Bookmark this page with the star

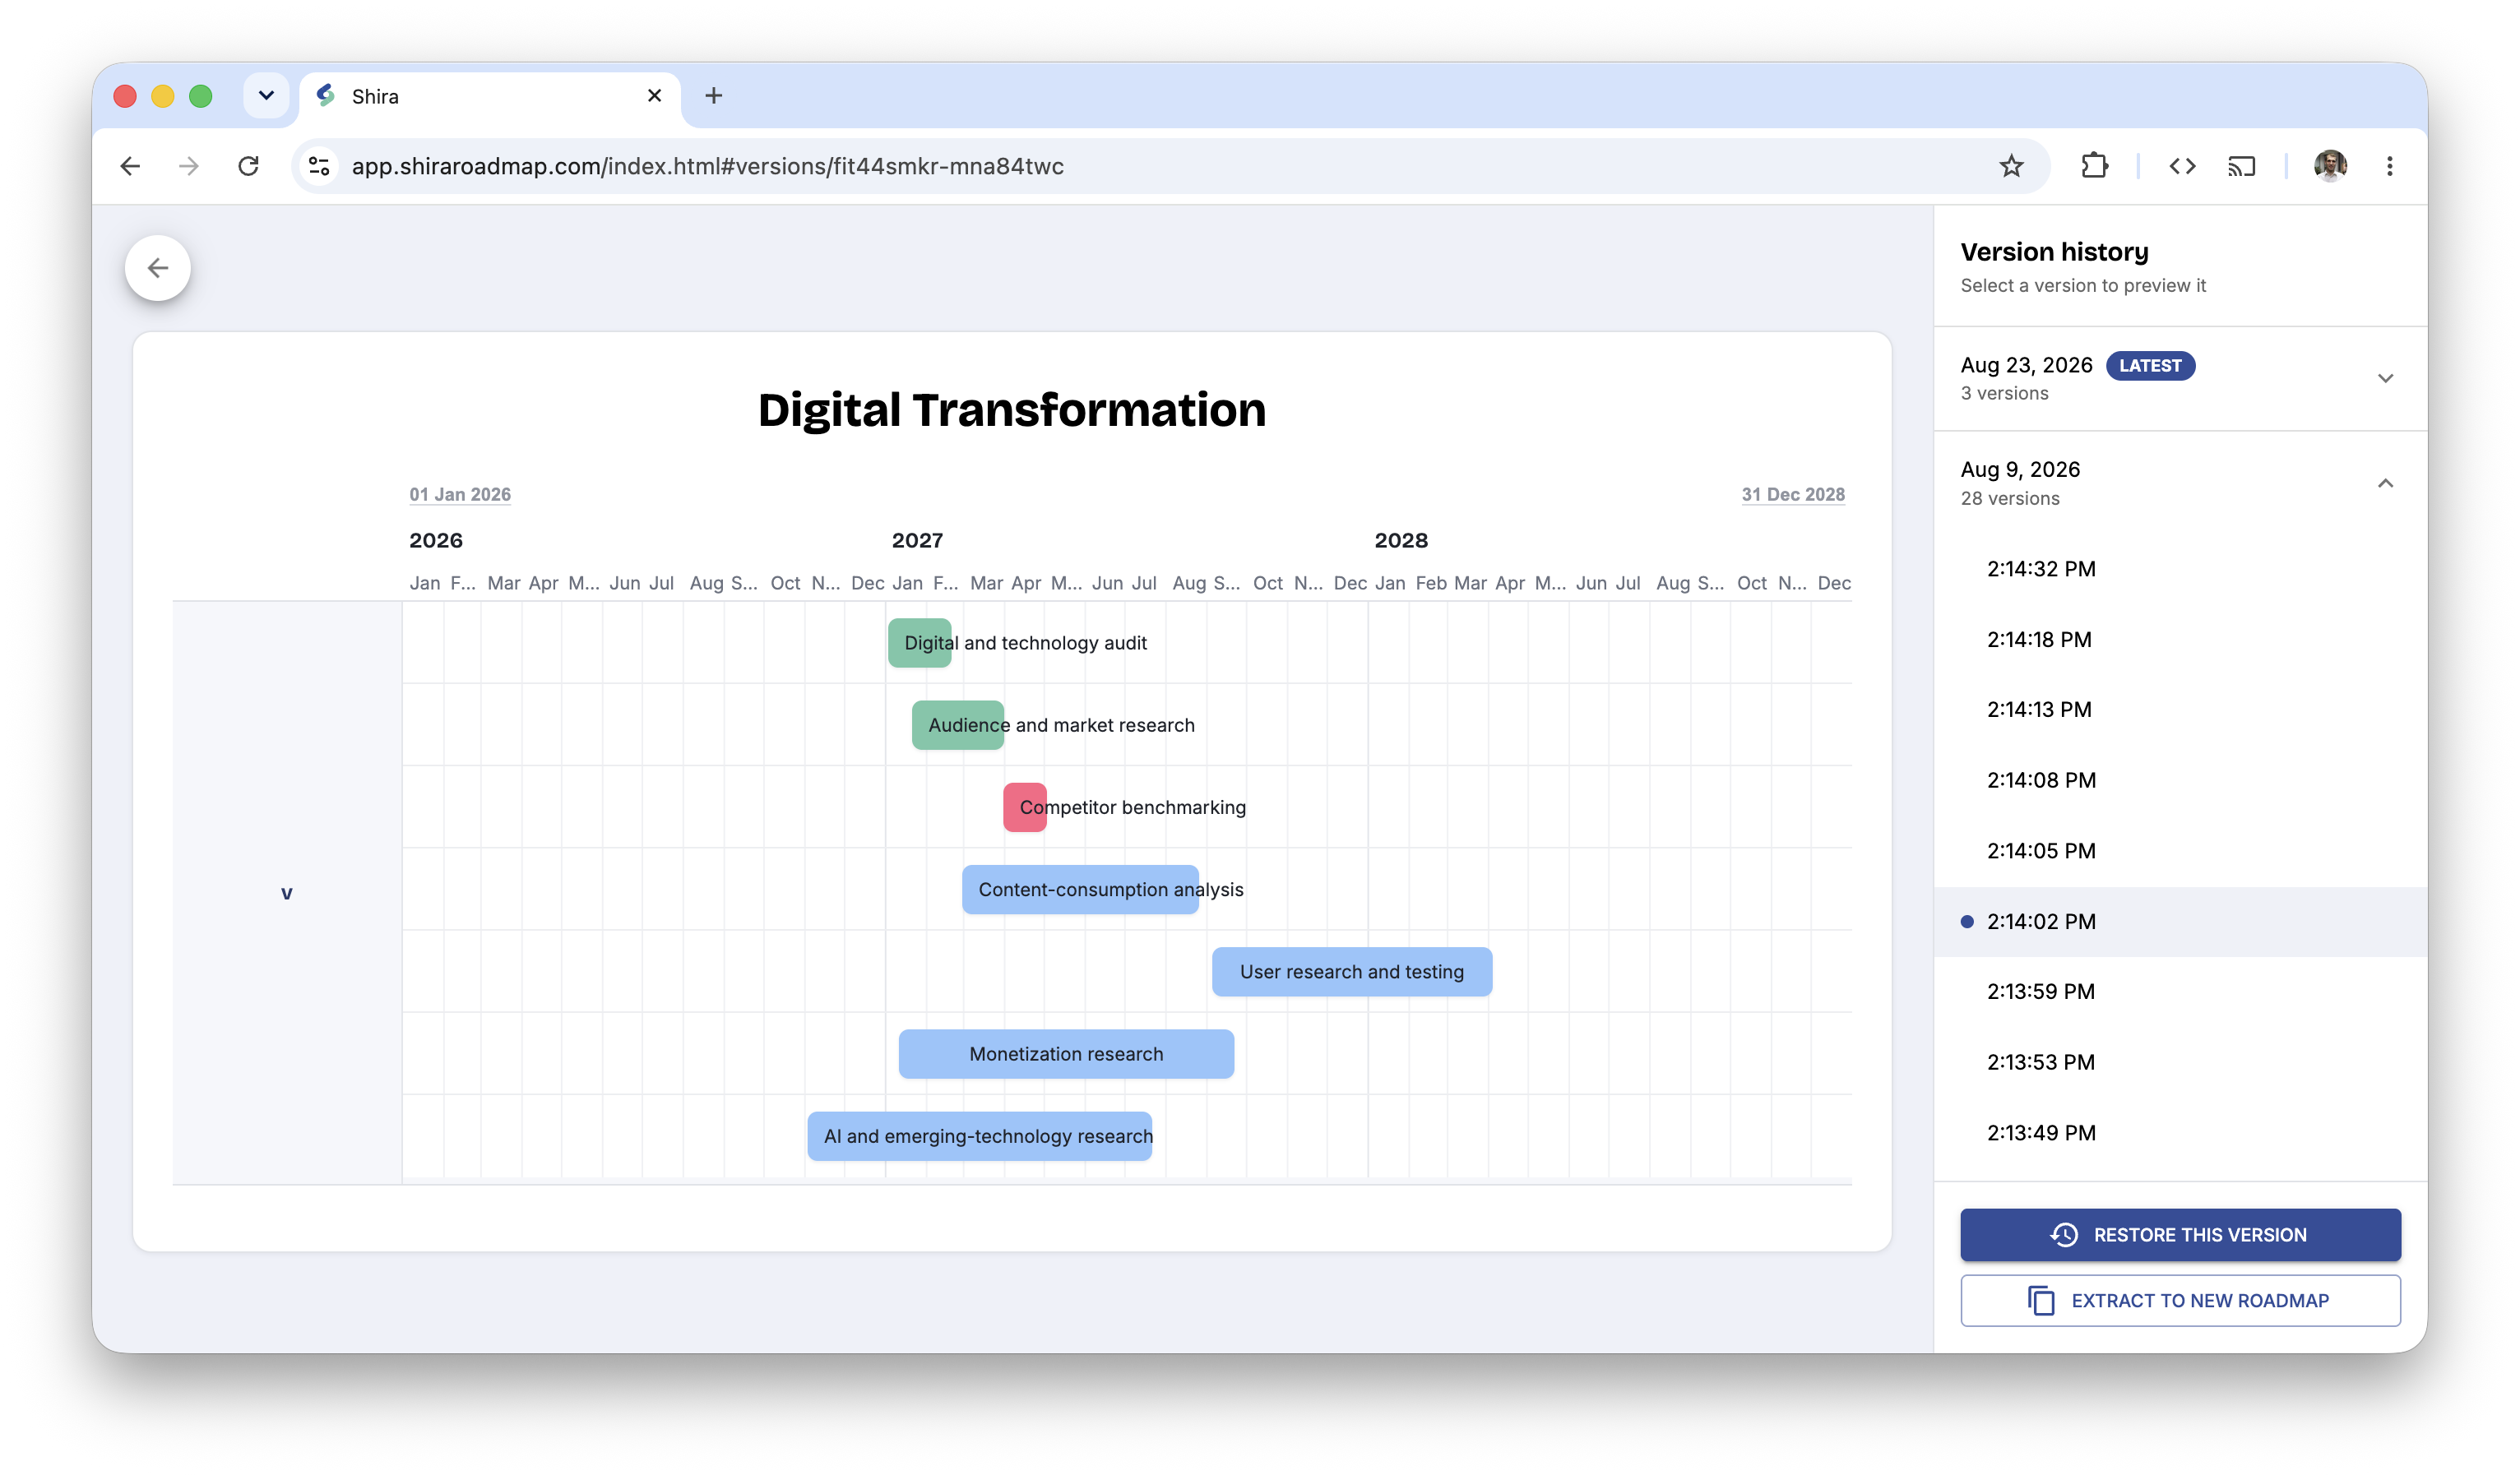click(2011, 166)
